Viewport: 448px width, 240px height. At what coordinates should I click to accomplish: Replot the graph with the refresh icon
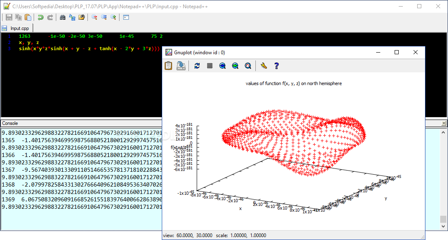click(197, 66)
